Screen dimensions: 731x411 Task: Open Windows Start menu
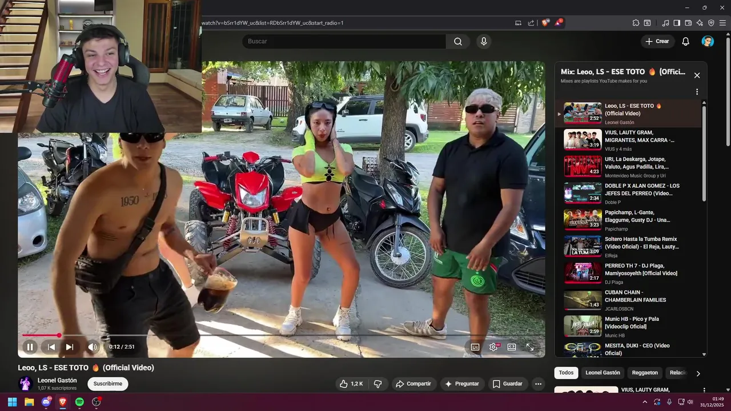(12, 402)
